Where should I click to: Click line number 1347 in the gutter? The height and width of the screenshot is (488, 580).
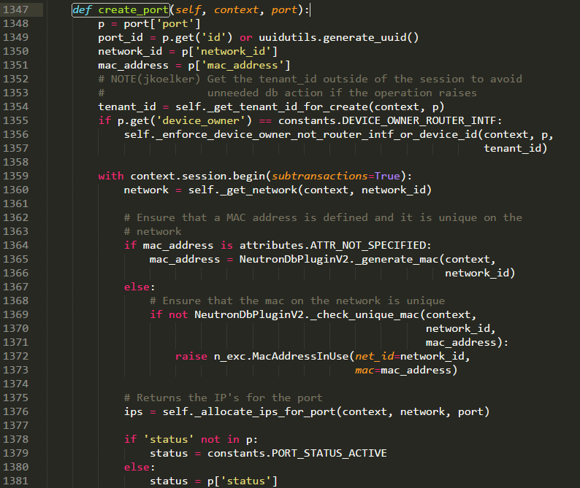[x=15, y=9]
